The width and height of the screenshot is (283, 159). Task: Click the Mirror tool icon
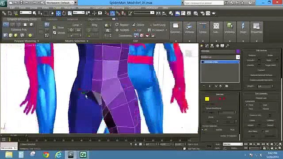coord(158,13)
